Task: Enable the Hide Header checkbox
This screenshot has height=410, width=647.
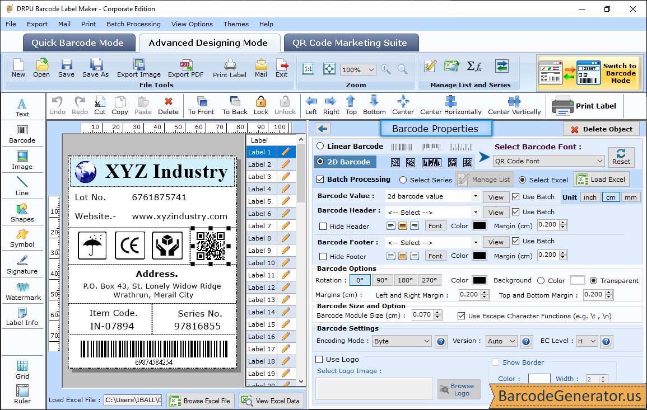Action: click(323, 226)
